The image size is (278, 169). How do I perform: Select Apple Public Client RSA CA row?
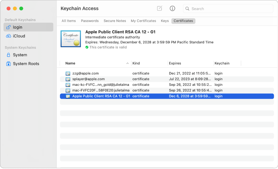(101, 96)
